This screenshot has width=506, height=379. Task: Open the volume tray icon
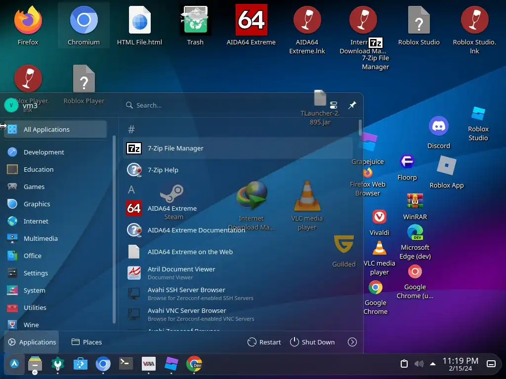[x=419, y=364]
